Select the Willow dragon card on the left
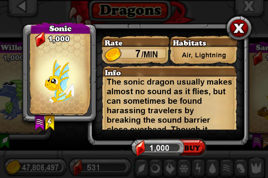Screen dimensions: 268x178 [11, 87]
